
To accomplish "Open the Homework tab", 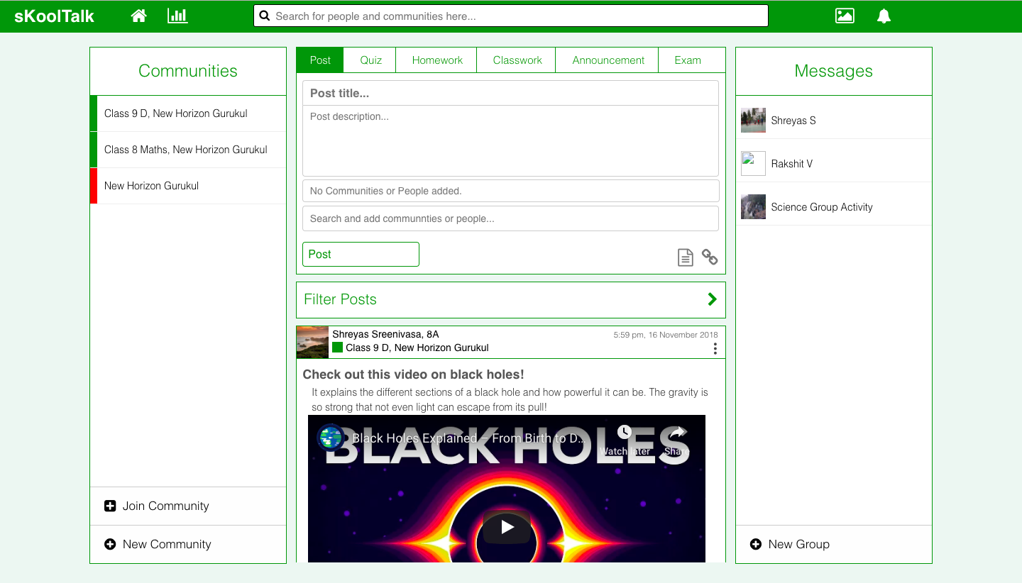I will point(437,60).
